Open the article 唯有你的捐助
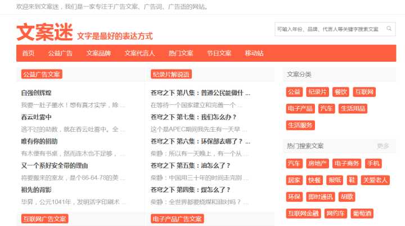405x226 pixels. click(39, 141)
